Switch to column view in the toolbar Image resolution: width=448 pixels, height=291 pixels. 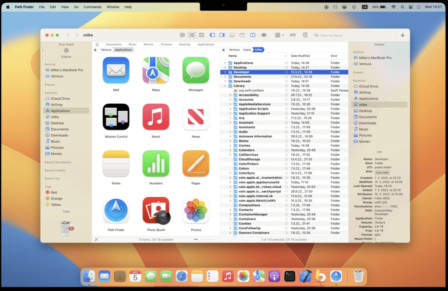click(x=202, y=35)
